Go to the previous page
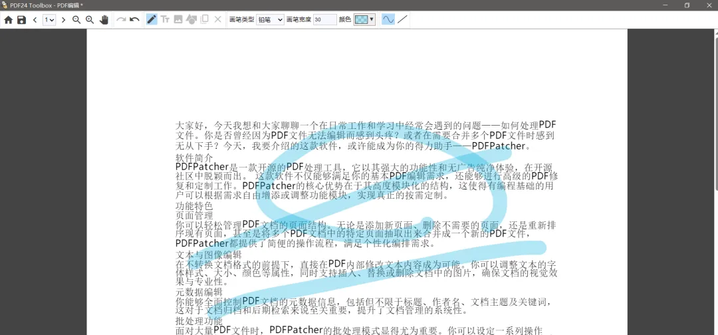This screenshot has height=335, width=718. (x=35, y=20)
